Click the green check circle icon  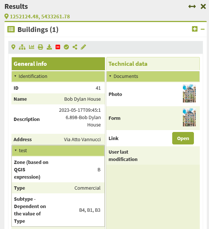[x=66, y=47]
